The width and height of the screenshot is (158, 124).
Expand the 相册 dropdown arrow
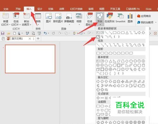tap(79, 24)
